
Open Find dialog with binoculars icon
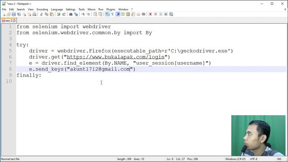71,14
